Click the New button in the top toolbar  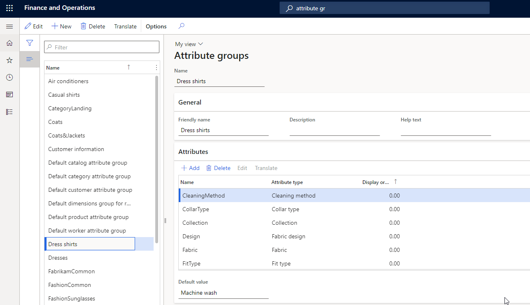point(61,26)
